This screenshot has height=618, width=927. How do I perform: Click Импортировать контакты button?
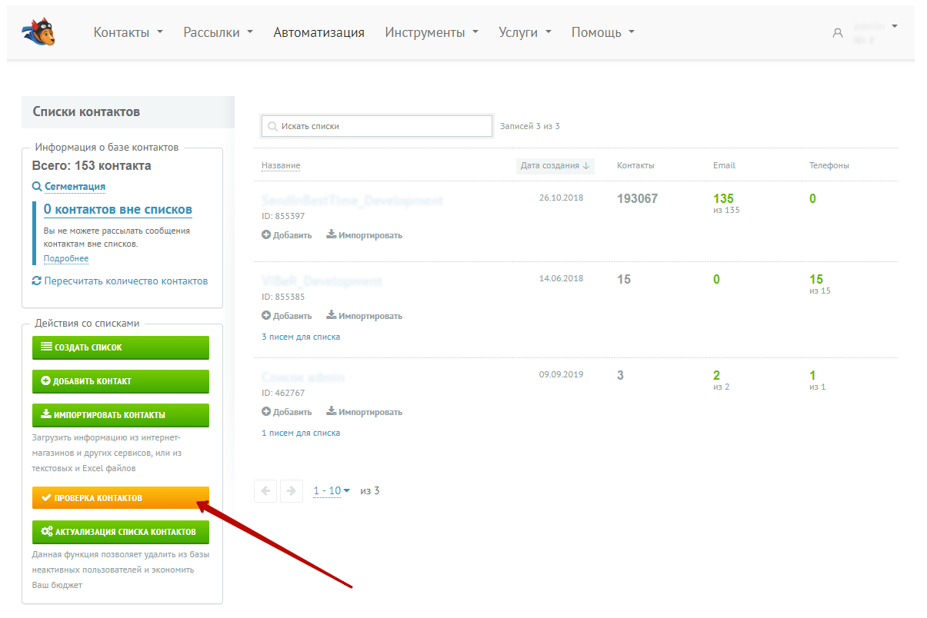121,415
